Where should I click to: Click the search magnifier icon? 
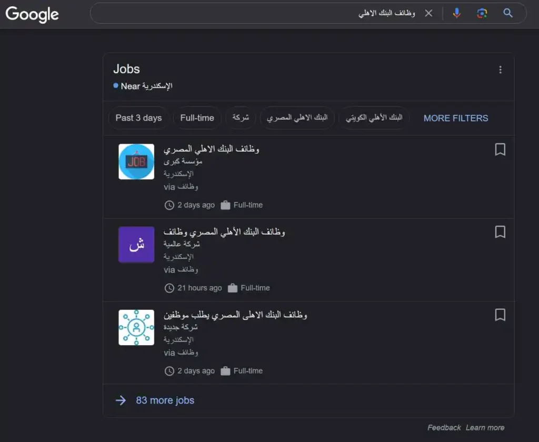[507, 13]
